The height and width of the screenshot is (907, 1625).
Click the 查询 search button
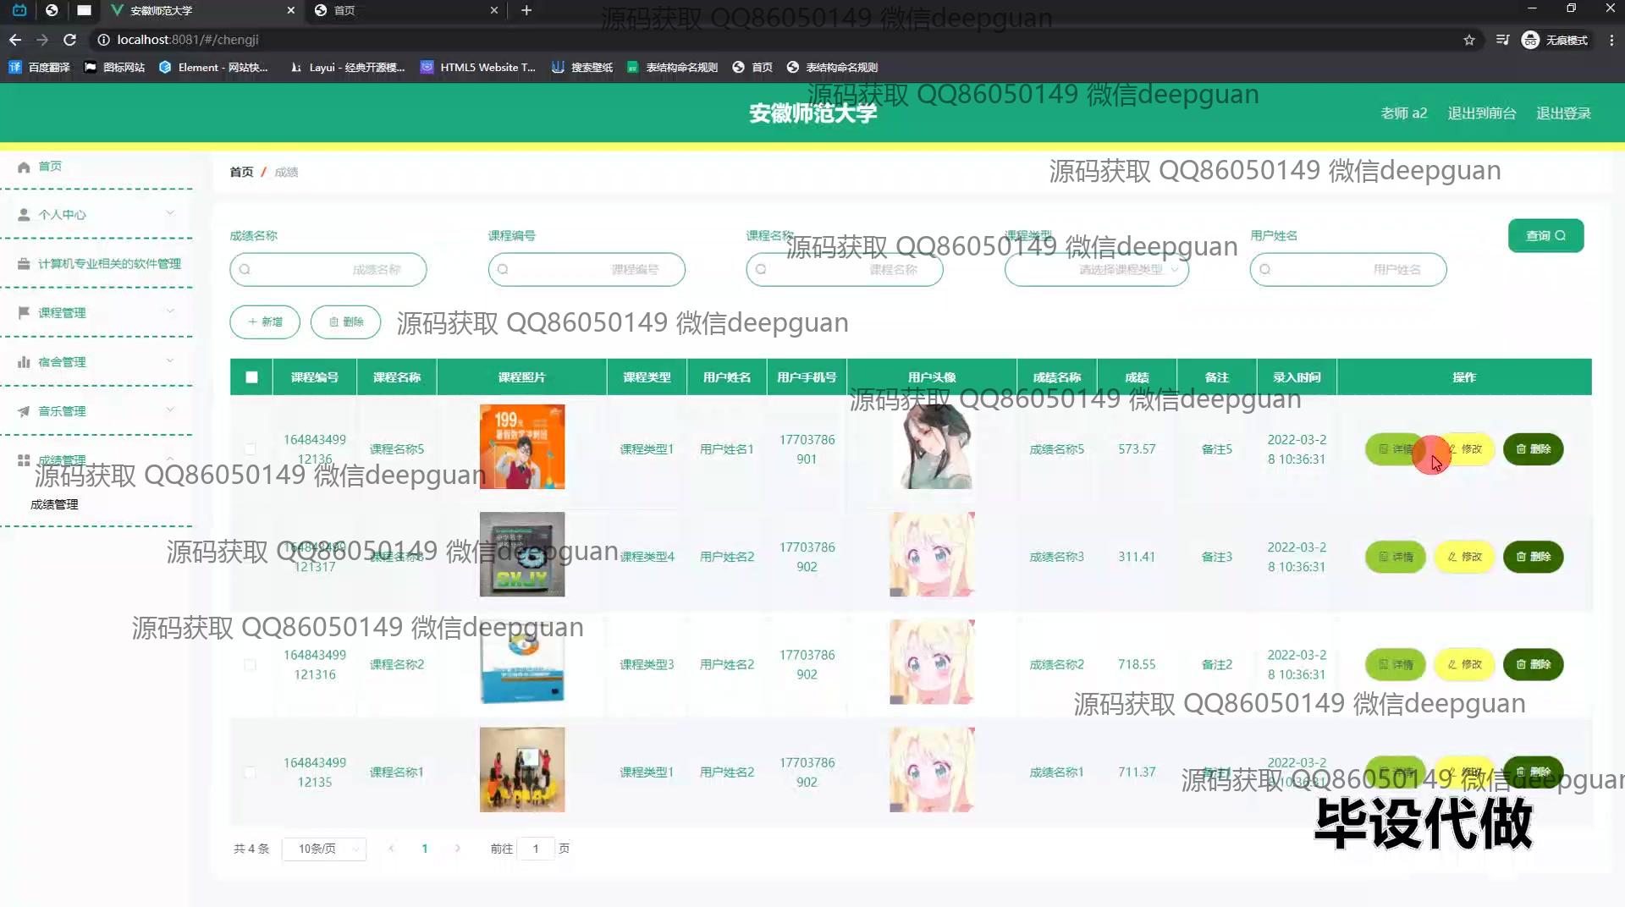pos(1545,236)
